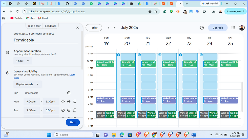The height and width of the screenshot is (139, 248).
Task: Expand the Repeat weekly dropdown
Action: click(27, 84)
